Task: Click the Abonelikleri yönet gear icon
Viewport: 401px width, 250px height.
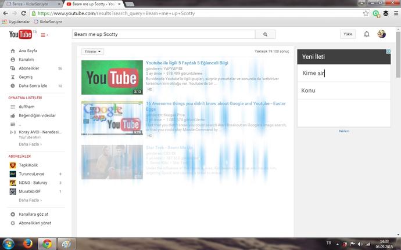Action: point(13,223)
